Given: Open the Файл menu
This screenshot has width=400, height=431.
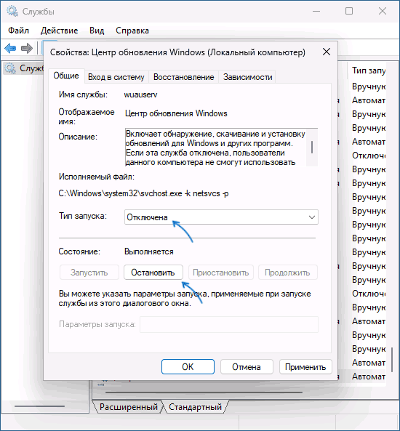Looking at the screenshot, I should tap(18, 31).
